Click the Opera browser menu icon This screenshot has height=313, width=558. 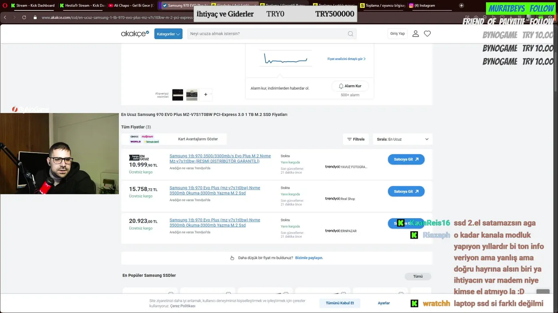(x=4, y=5)
